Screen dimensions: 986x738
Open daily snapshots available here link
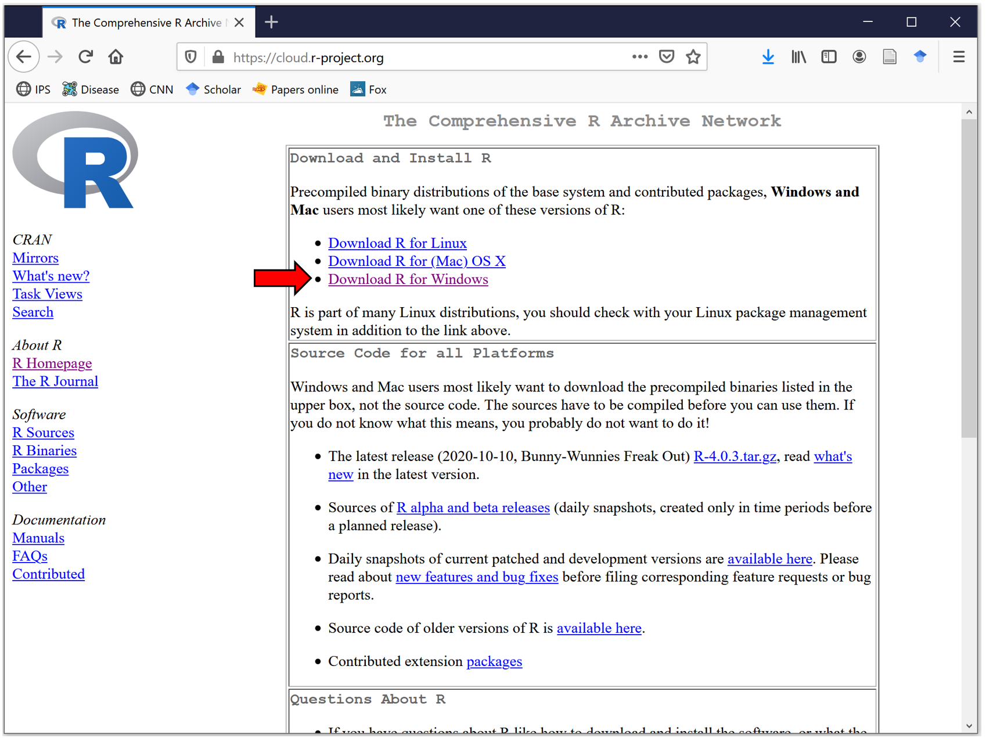(x=770, y=559)
